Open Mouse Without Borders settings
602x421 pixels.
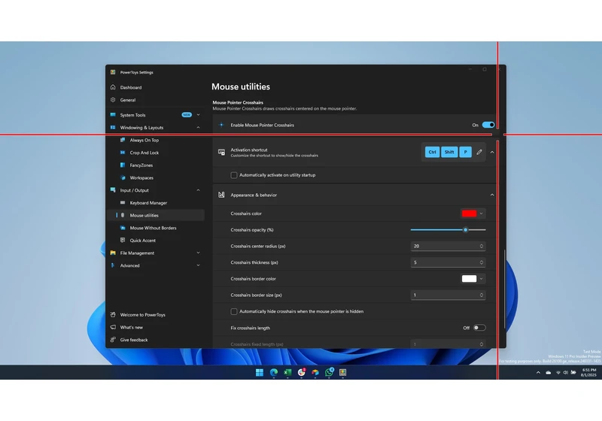[x=154, y=228]
